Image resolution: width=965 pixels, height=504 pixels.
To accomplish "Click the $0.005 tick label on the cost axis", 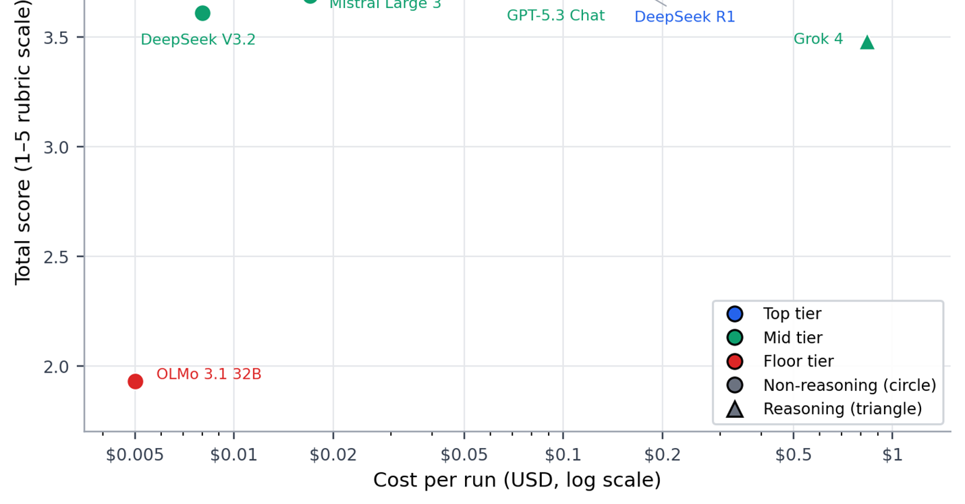I will tap(135, 455).
